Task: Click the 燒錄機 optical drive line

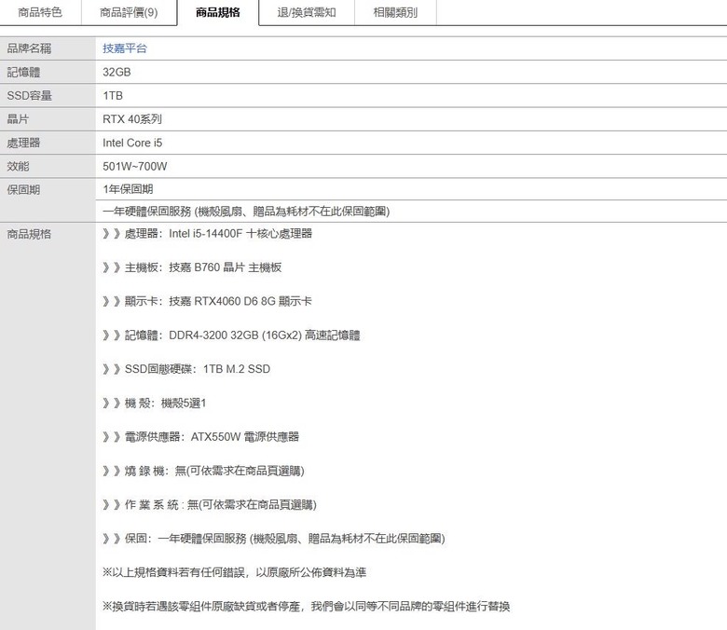Action: (x=203, y=471)
